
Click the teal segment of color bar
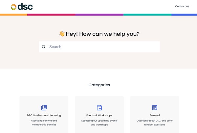click(x=147, y=15)
